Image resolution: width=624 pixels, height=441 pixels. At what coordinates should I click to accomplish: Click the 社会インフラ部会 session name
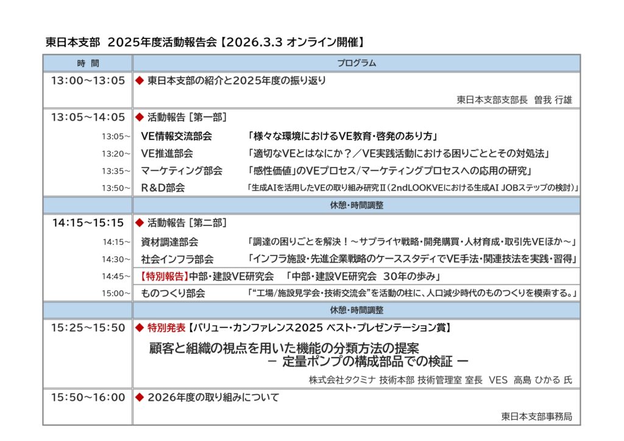click(177, 259)
